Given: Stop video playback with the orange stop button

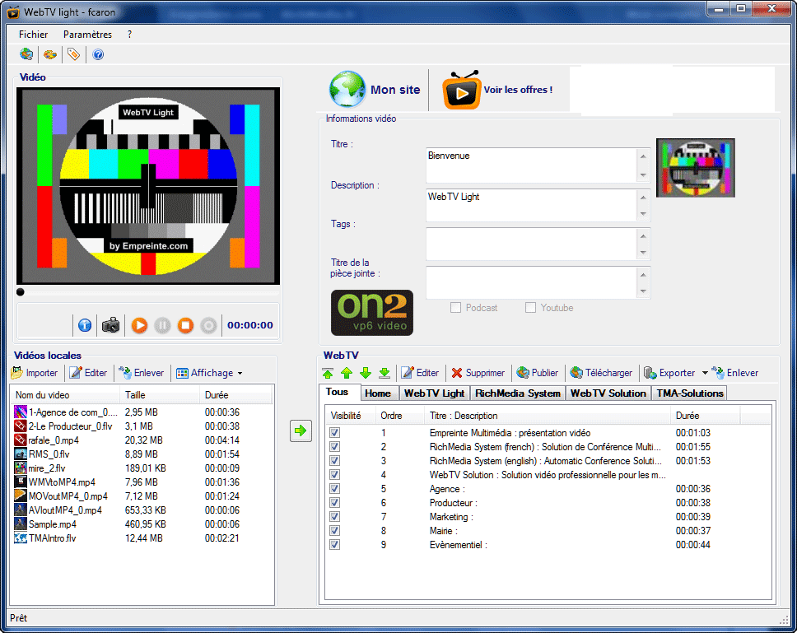Looking at the screenshot, I should [x=185, y=325].
